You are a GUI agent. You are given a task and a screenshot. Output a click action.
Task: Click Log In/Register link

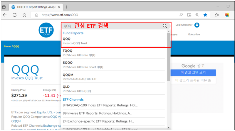[184, 25]
